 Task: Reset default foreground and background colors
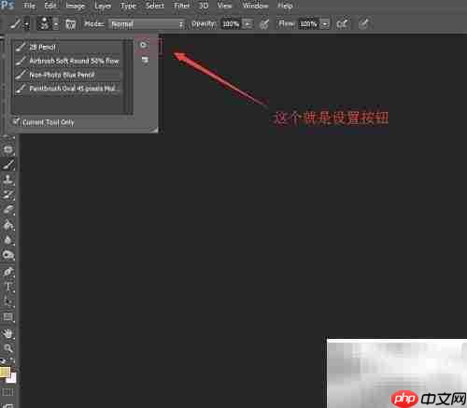pyautogui.click(x=3, y=360)
